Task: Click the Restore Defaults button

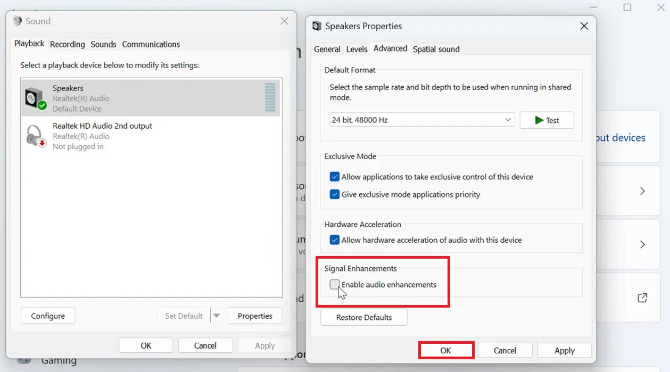Action: [363, 317]
